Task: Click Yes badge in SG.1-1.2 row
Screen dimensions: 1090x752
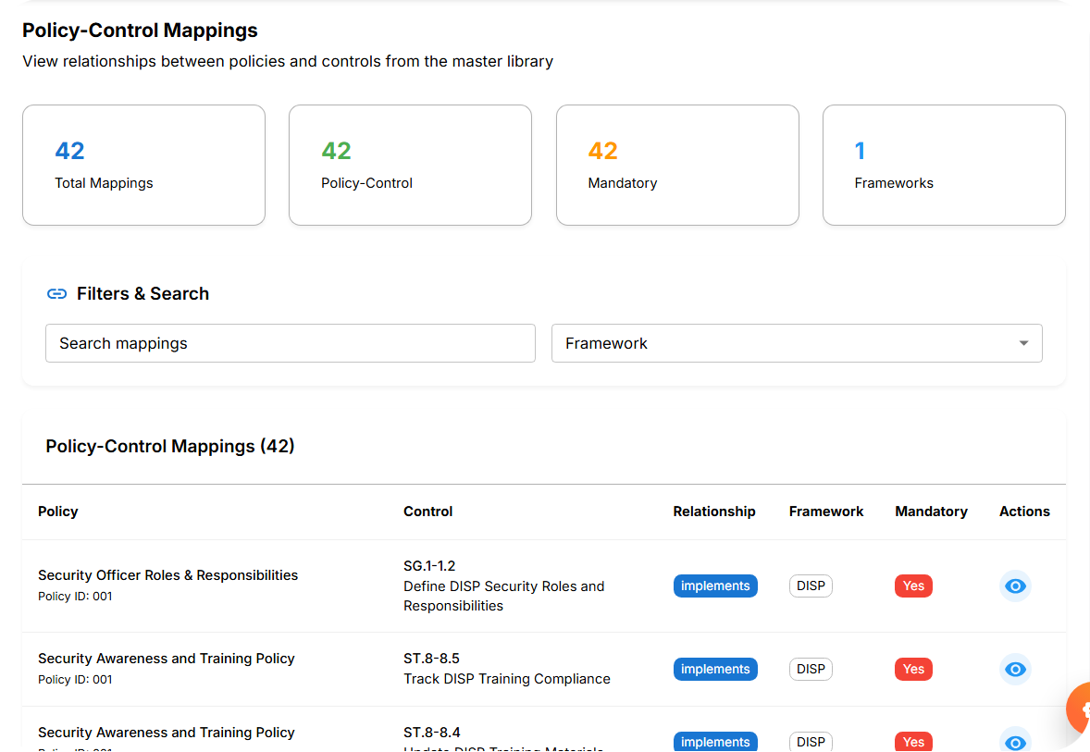Action: [x=913, y=586]
